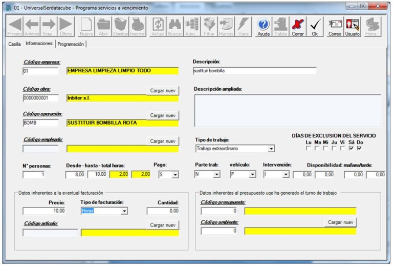Click the Eliminar delete icon
This screenshot has width=393, height=266.
coord(121,27)
